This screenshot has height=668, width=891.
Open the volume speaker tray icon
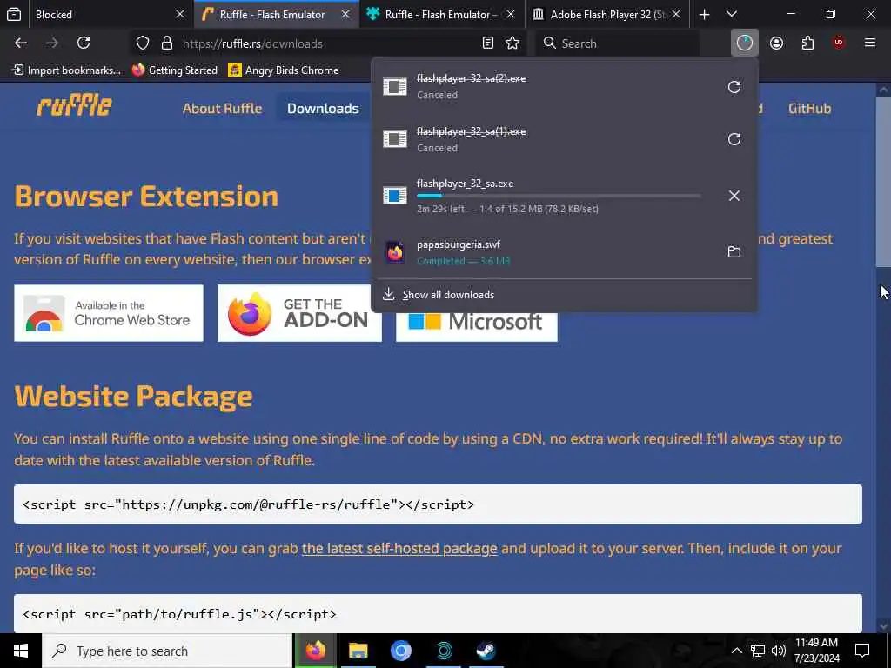779,651
